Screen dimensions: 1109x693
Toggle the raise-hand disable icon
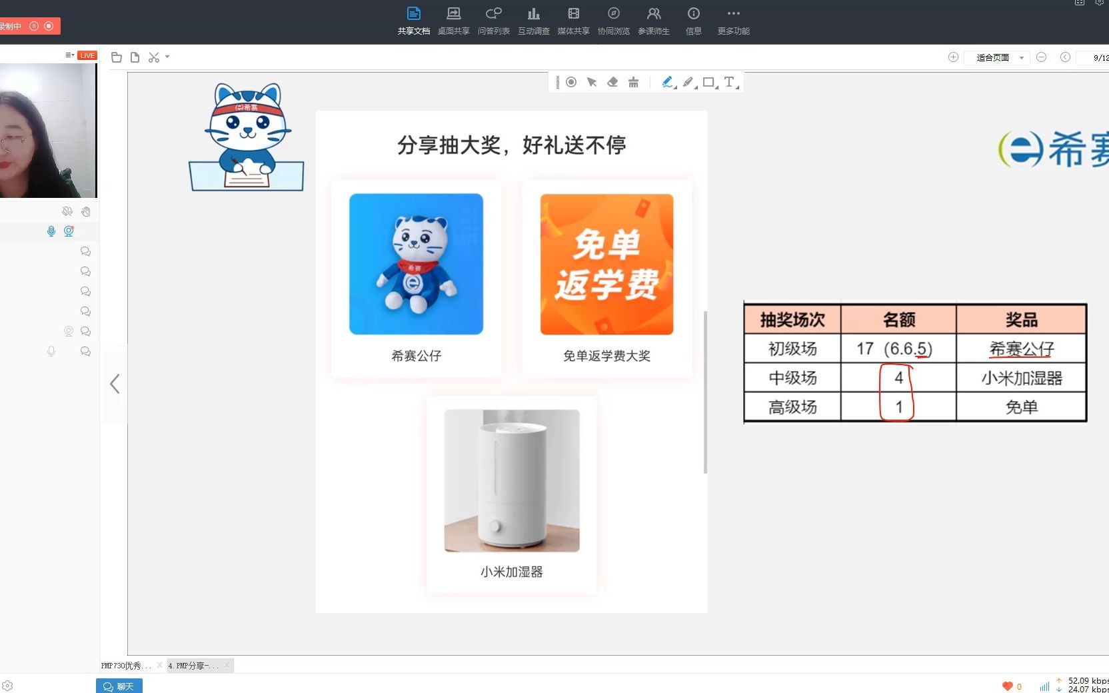86,211
